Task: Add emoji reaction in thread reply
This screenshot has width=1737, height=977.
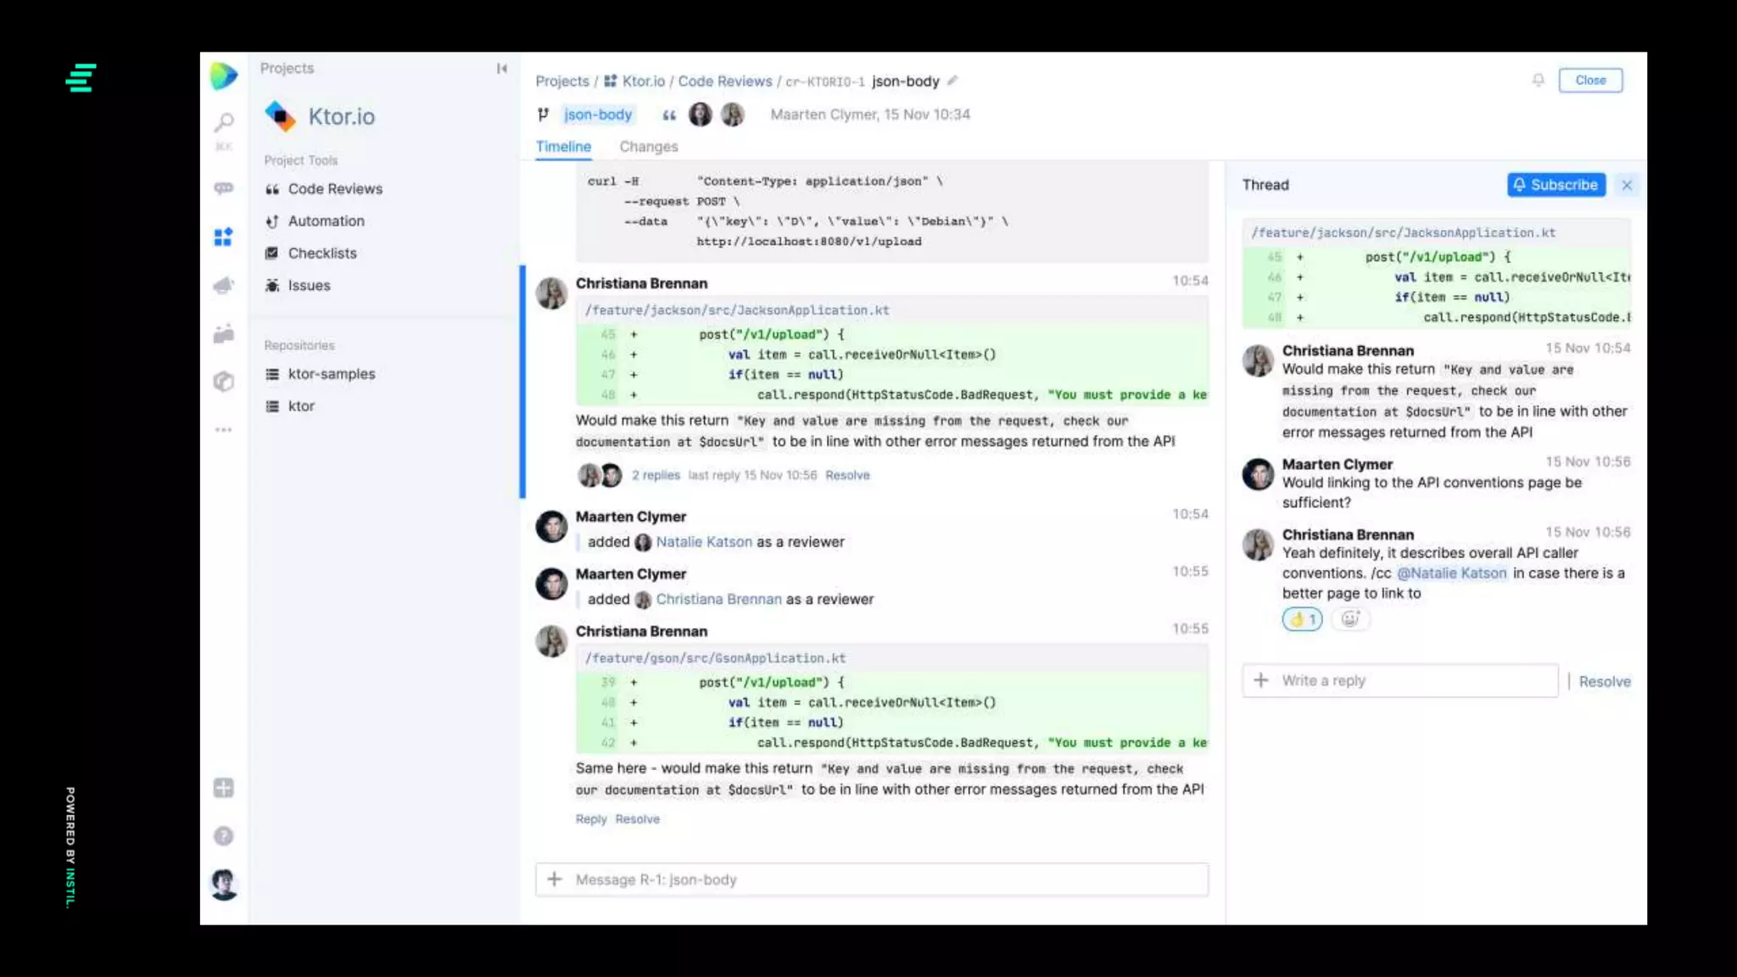Action: 1350,619
